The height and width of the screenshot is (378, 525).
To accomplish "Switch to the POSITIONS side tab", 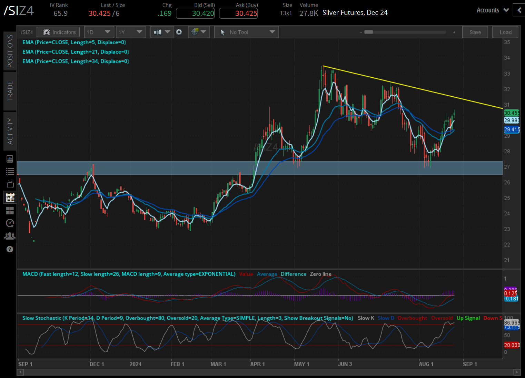I will click(10, 51).
